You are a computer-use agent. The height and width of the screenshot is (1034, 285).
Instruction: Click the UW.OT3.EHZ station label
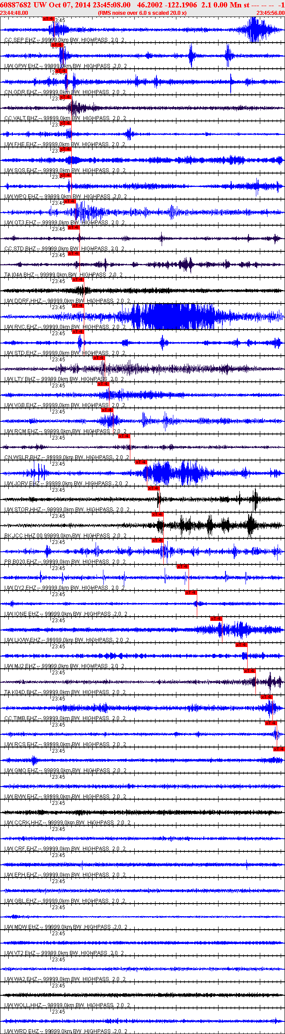point(64,223)
